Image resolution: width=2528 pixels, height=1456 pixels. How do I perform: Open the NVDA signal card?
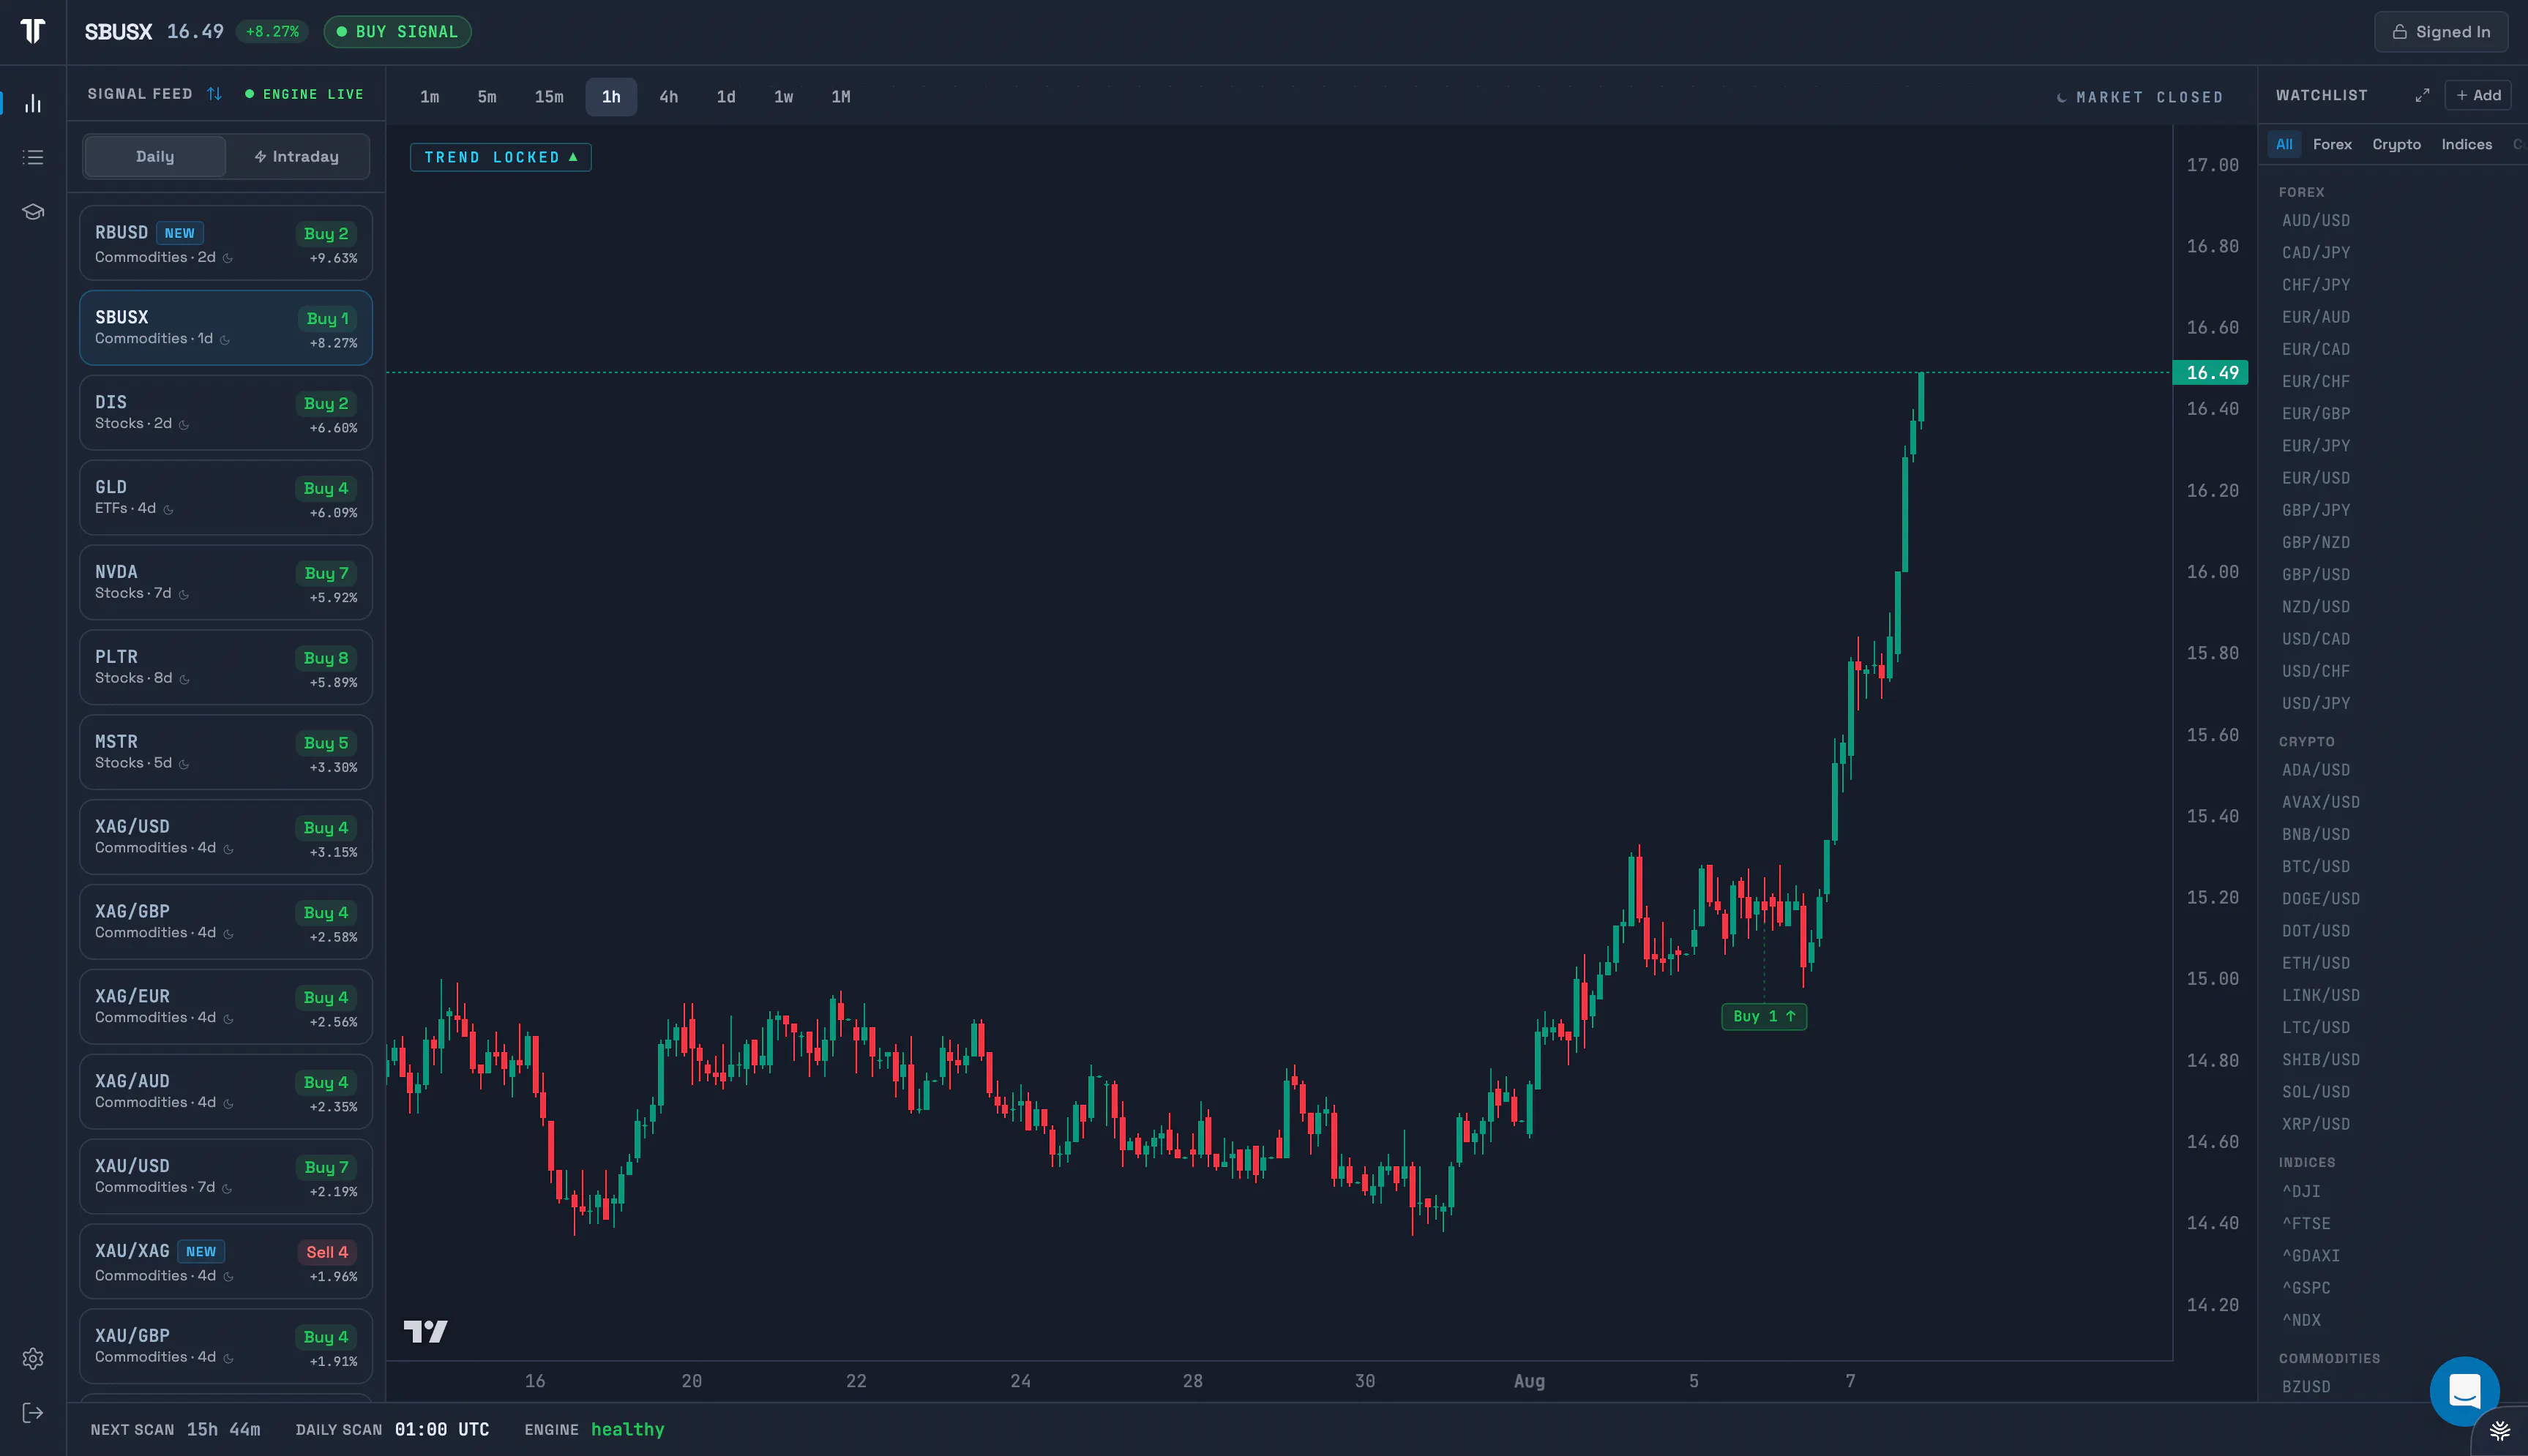(226, 582)
